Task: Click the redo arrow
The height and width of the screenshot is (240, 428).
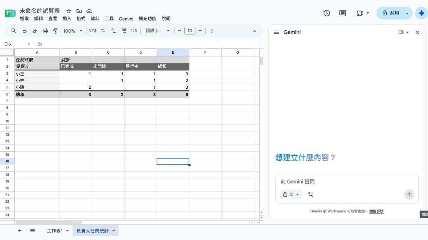Action: (35, 31)
